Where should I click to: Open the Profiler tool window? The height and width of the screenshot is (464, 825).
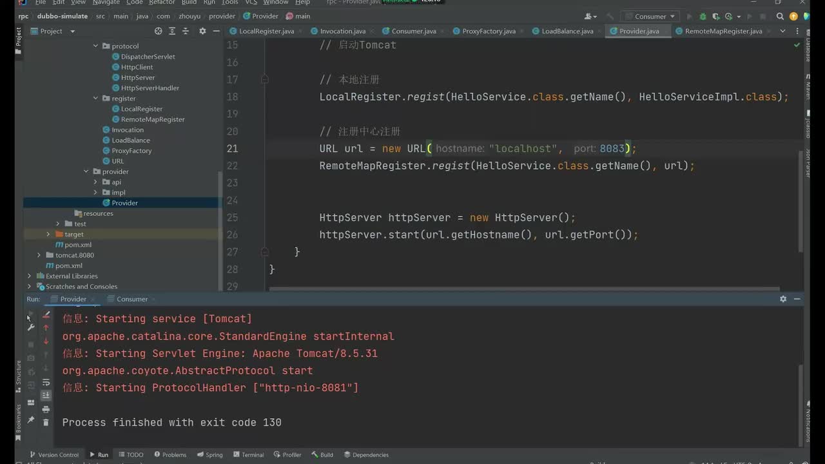(x=287, y=455)
